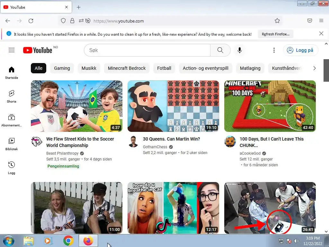Image resolution: width=329 pixels, height=247 pixels.
Task: Open 100 Days, But I Can't Leave title
Action: [x=271, y=142]
